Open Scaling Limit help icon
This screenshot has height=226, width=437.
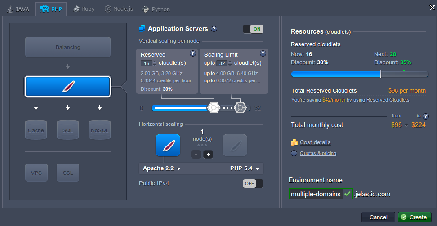[263, 53]
